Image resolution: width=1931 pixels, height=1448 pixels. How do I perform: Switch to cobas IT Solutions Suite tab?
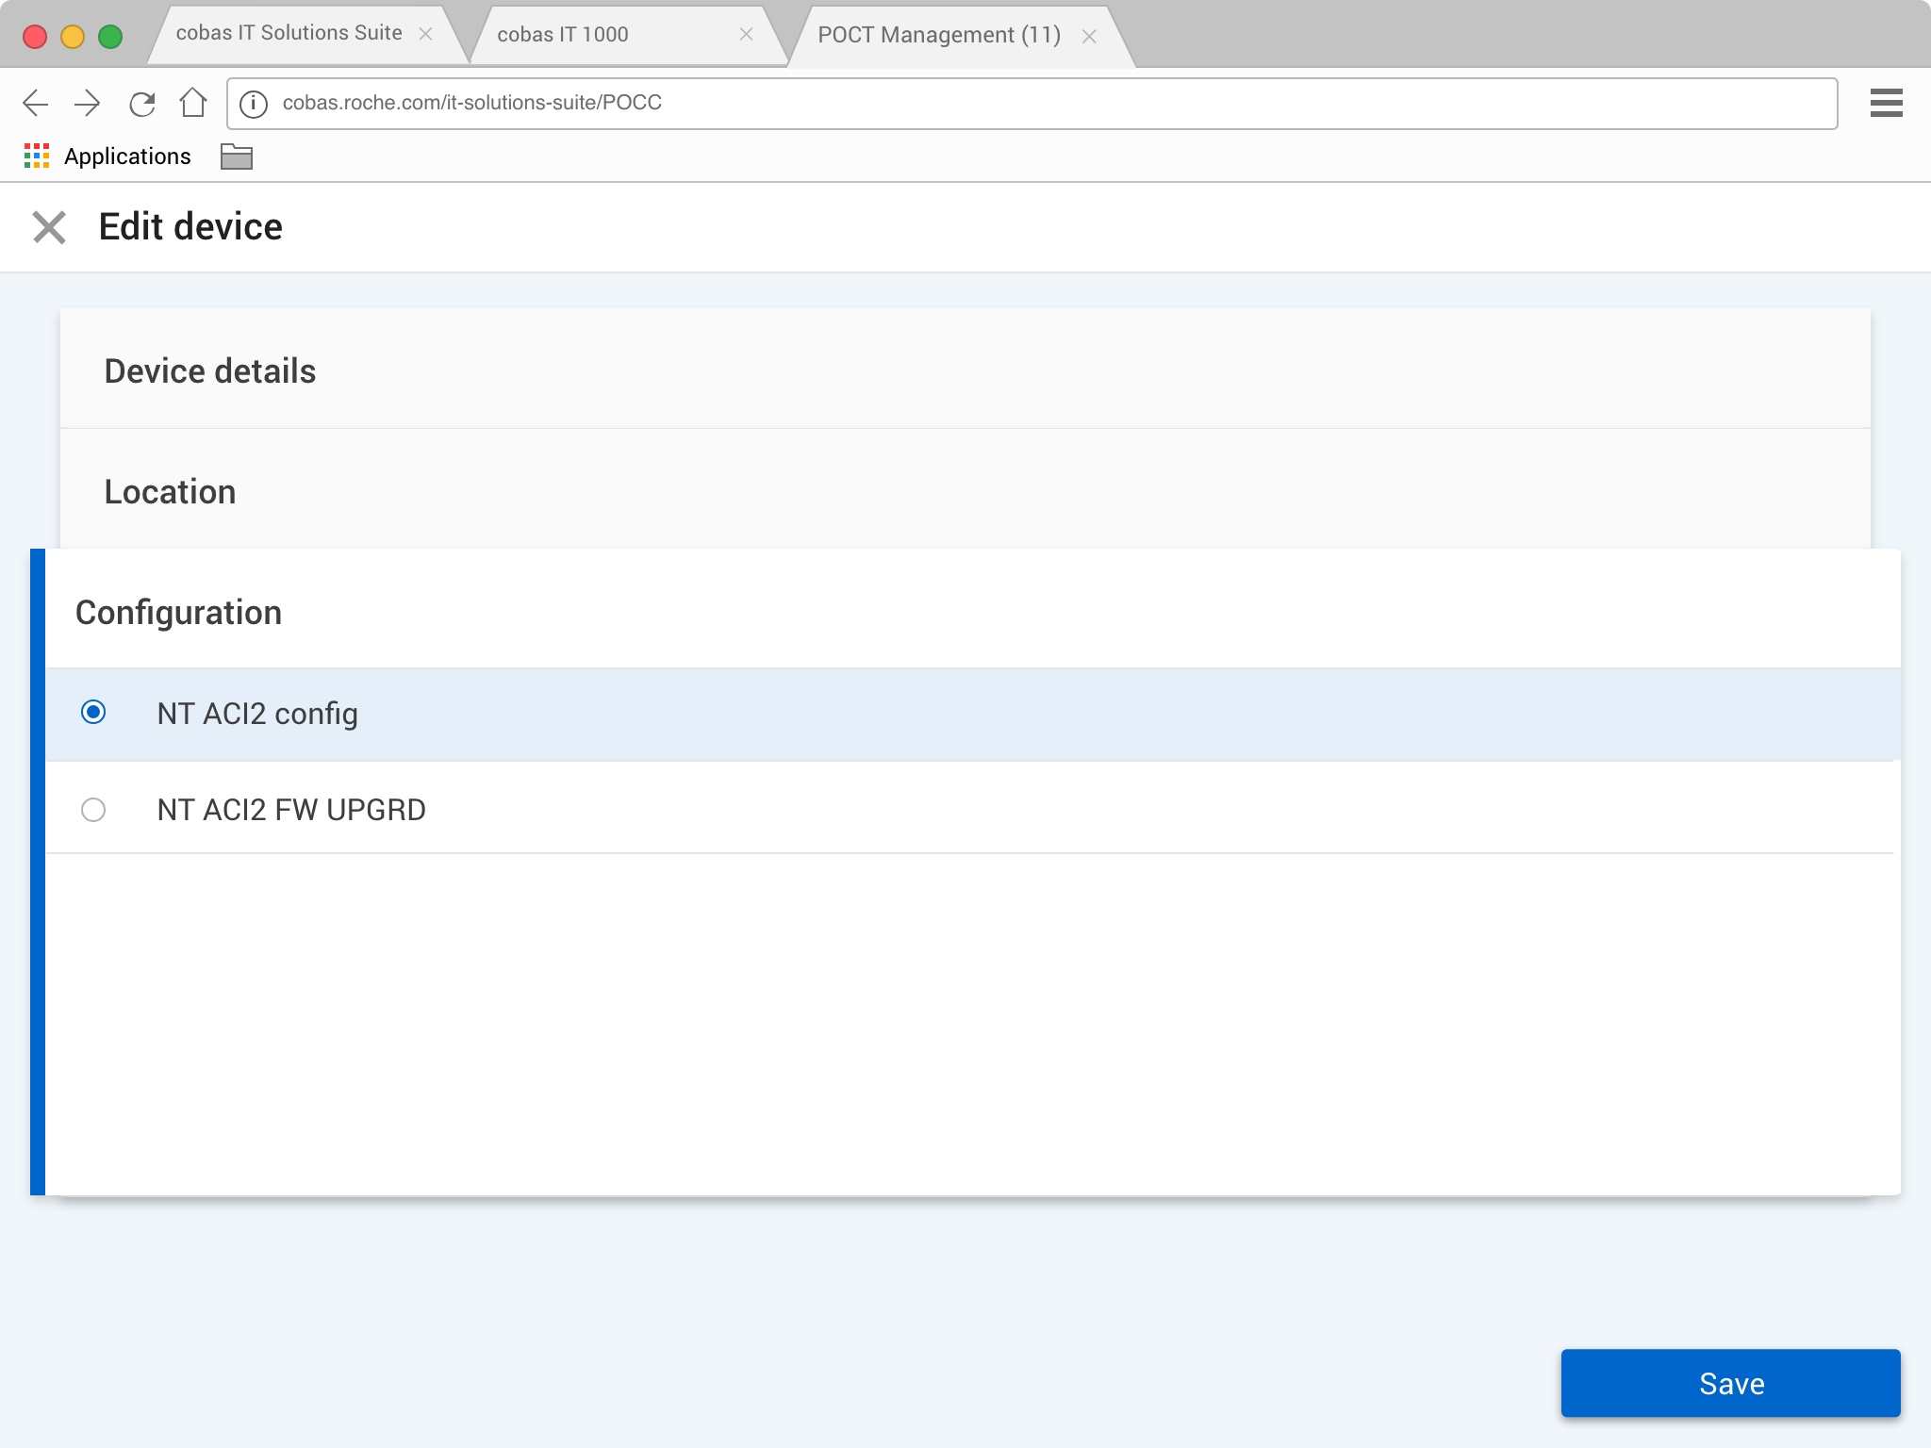click(x=289, y=34)
